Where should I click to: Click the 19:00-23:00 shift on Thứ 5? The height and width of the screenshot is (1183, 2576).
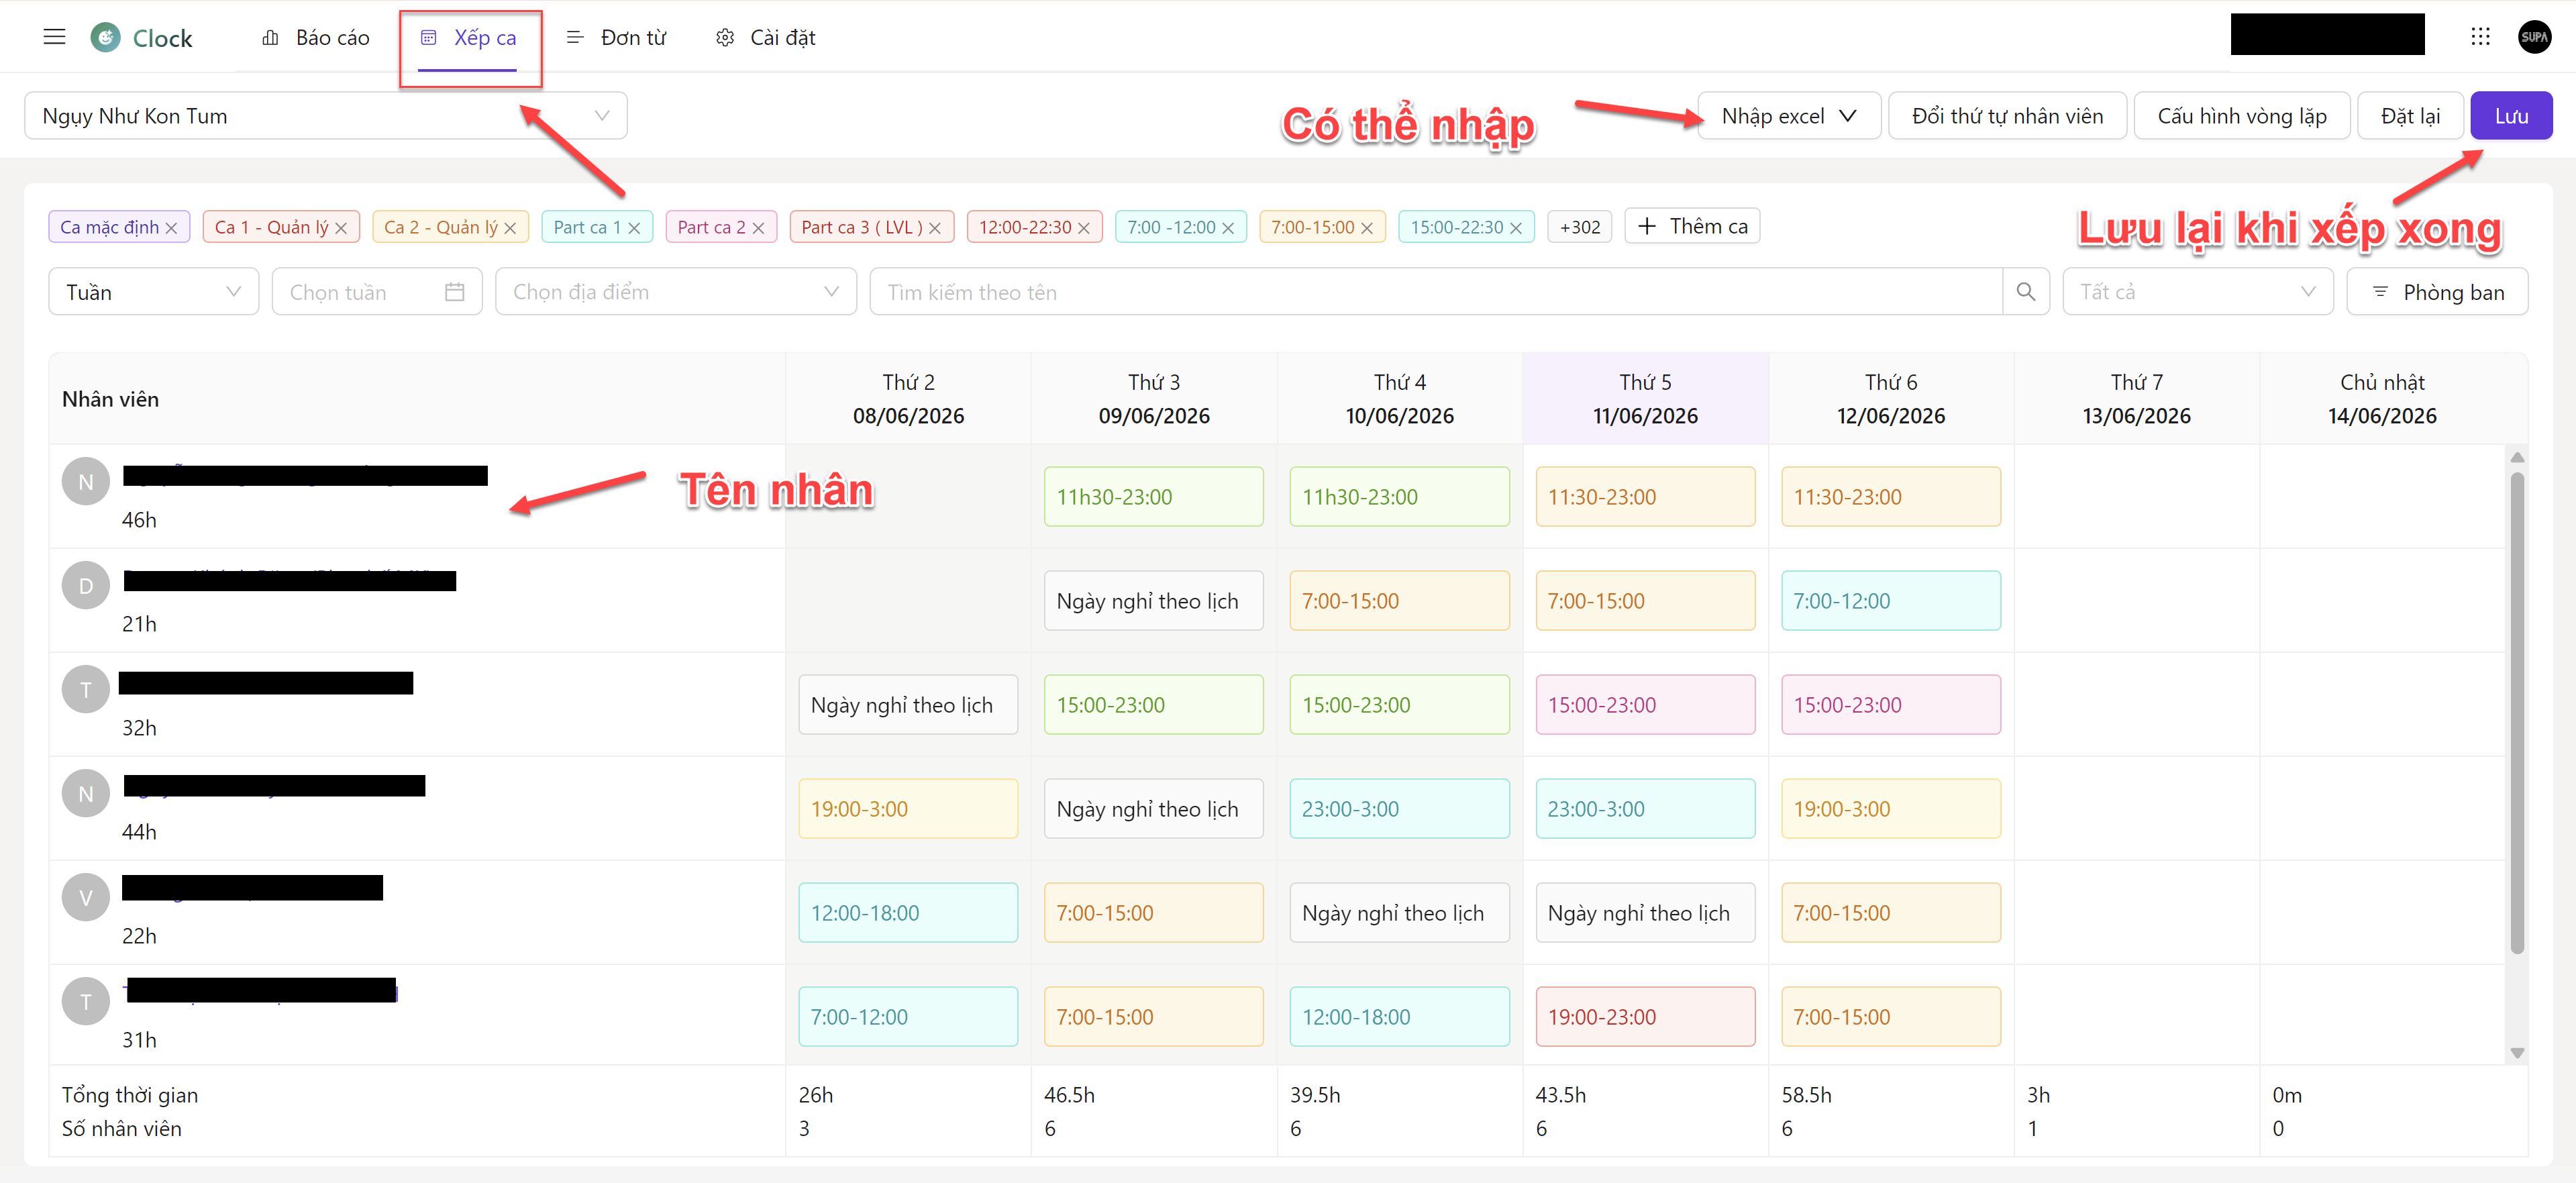tap(1645, 1017)
